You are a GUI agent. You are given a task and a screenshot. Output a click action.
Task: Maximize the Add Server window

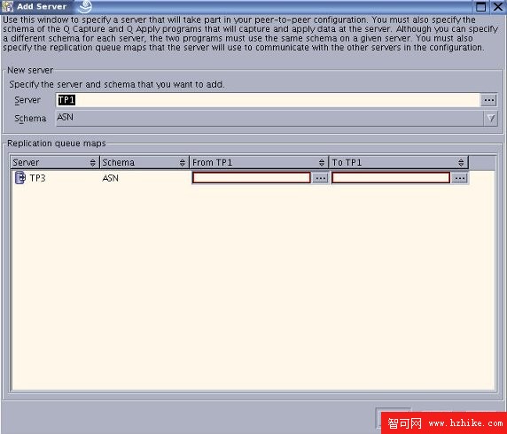pos(480,6)
